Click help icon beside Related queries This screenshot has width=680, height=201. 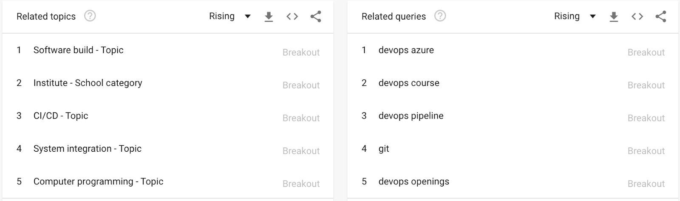pyautogui.click(x=440, y=16)
